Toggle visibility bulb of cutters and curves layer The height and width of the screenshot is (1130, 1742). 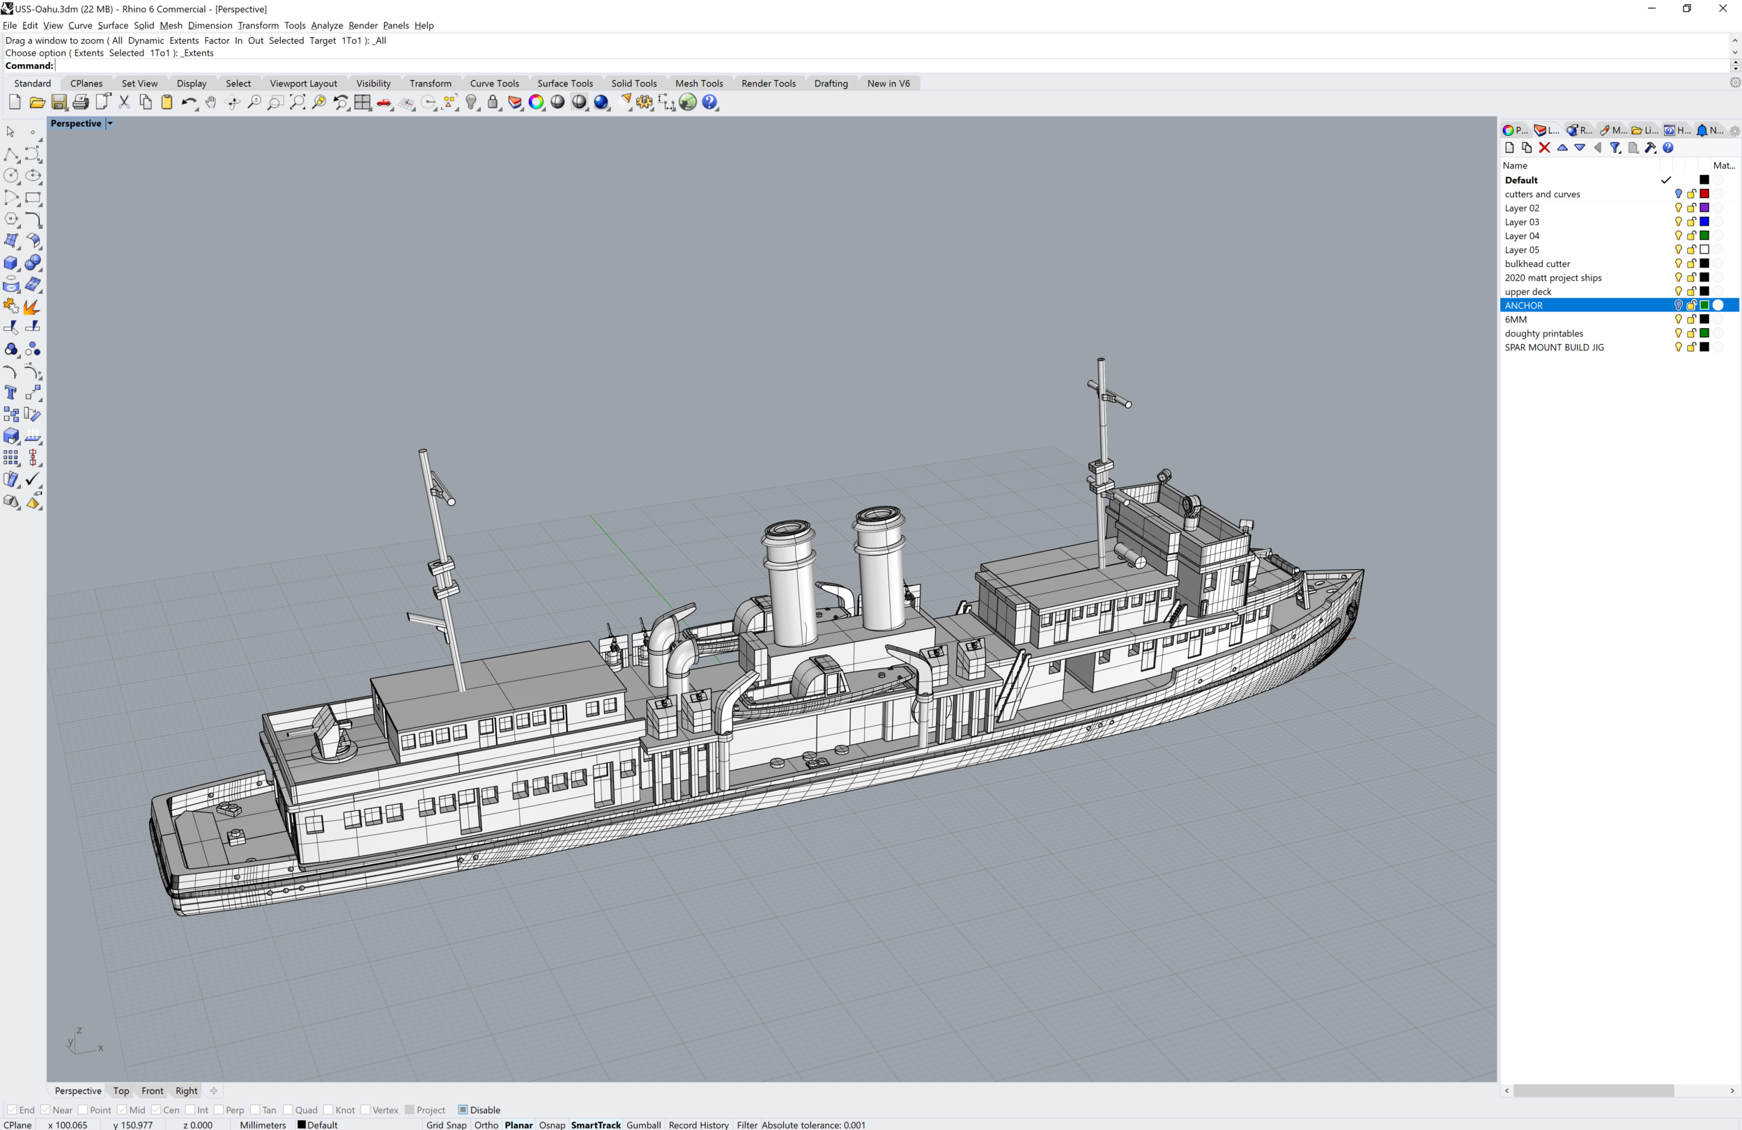(x=1679, y=194)
